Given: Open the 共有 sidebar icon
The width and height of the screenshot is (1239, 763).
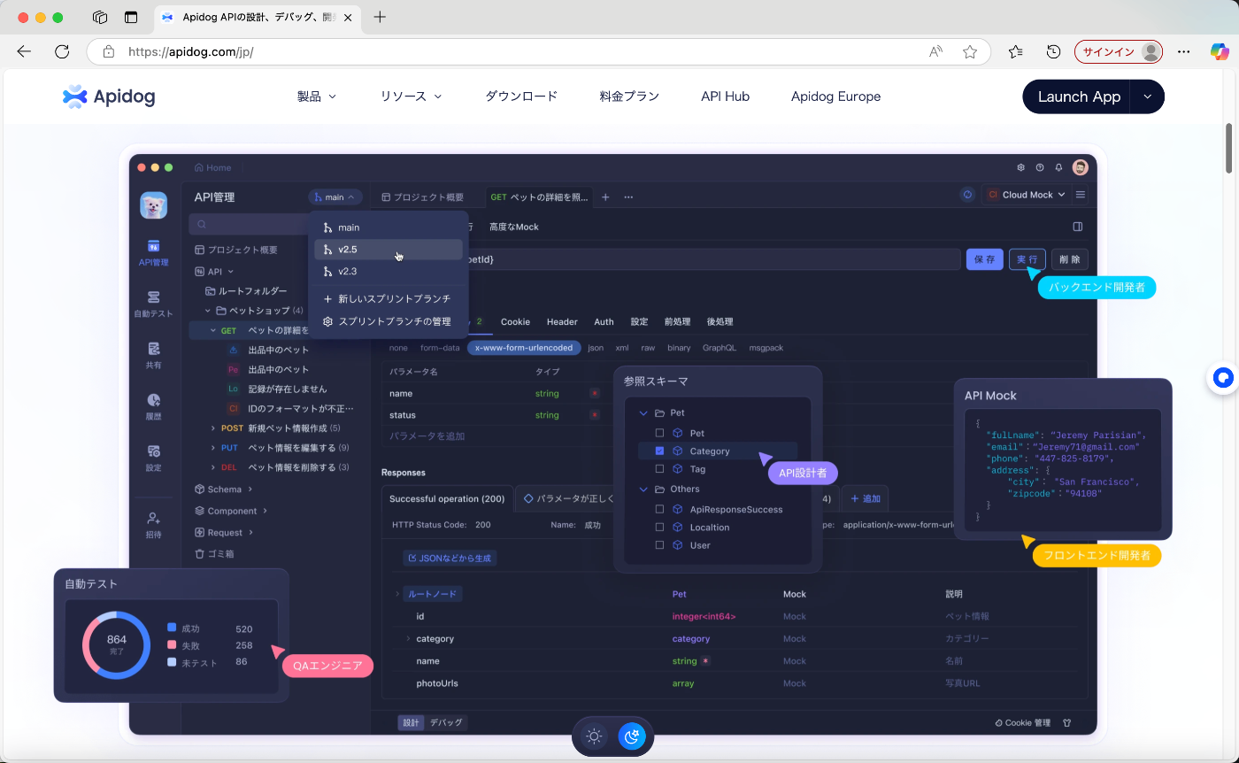Looking at the screenshot, I should (154, 355).
